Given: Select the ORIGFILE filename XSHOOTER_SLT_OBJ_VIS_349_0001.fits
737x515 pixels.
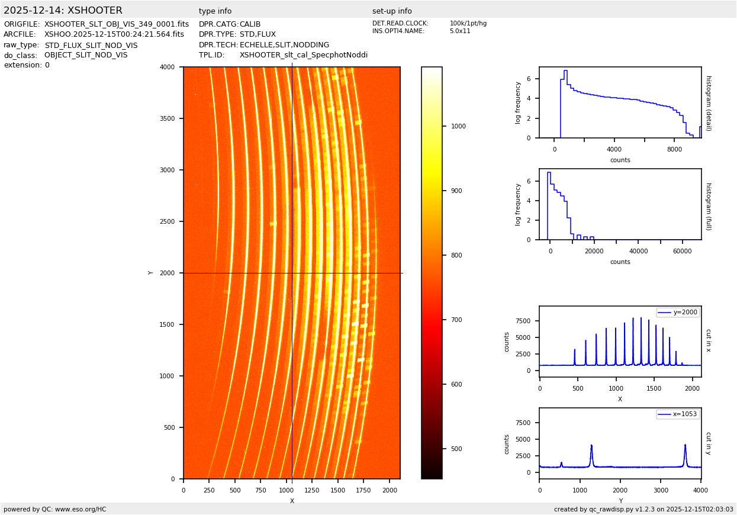Looking at the screenshot, I should [117, 24].
